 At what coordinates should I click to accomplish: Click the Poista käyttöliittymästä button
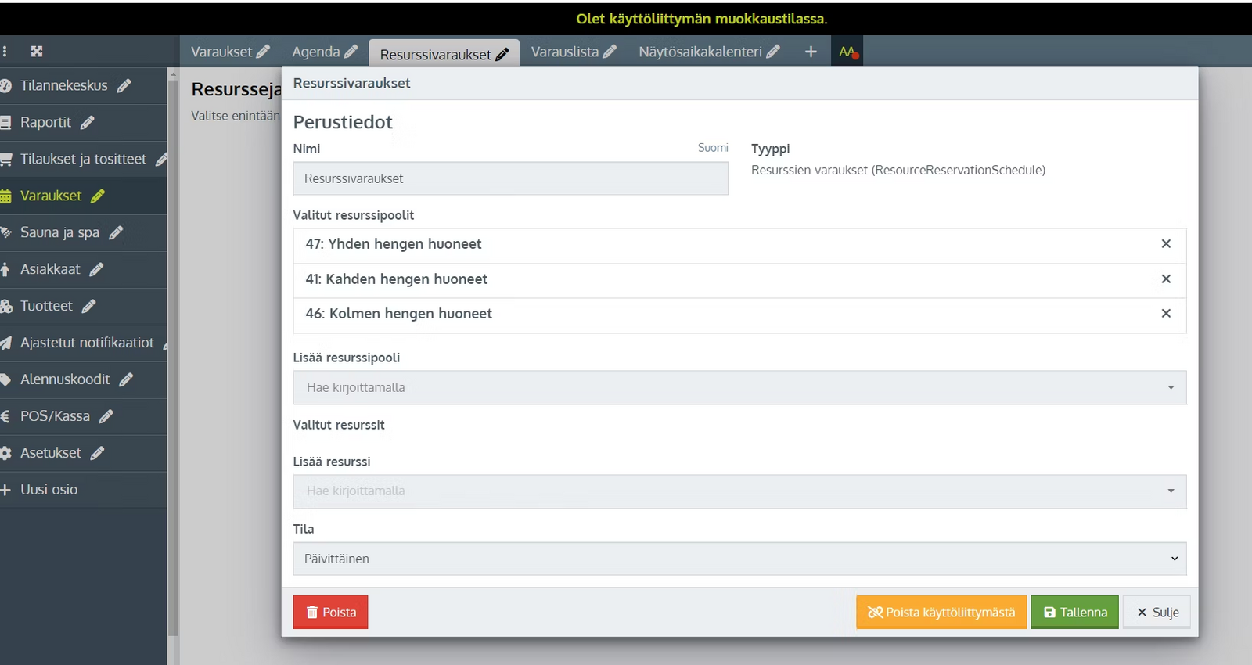941,613
